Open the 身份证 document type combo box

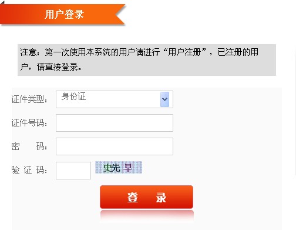pos(115,99)
